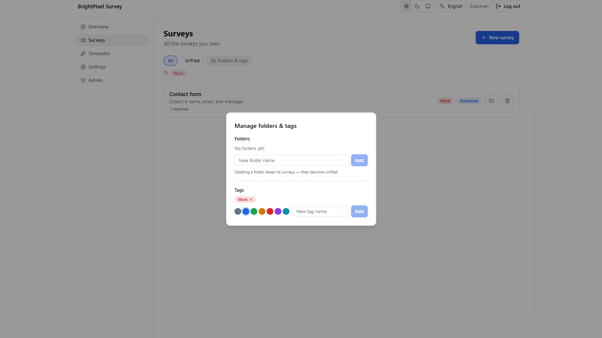Viewport: 602px width, 338px height.
Task: Open Admin in the sidebar
Action: (x=112, y=80)
